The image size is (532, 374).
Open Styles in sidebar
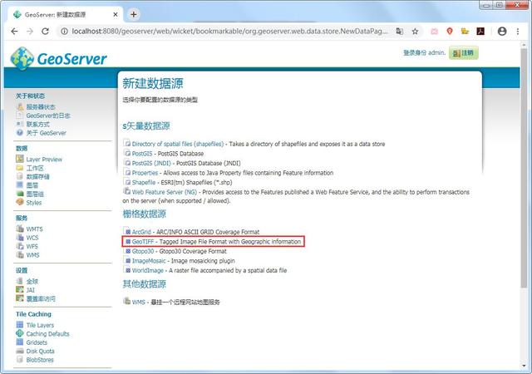34,203
